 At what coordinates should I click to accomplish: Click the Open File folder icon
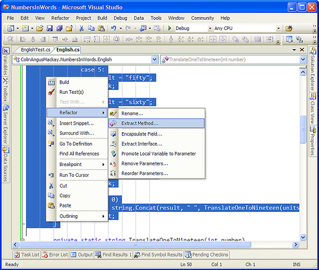[40, 28]
